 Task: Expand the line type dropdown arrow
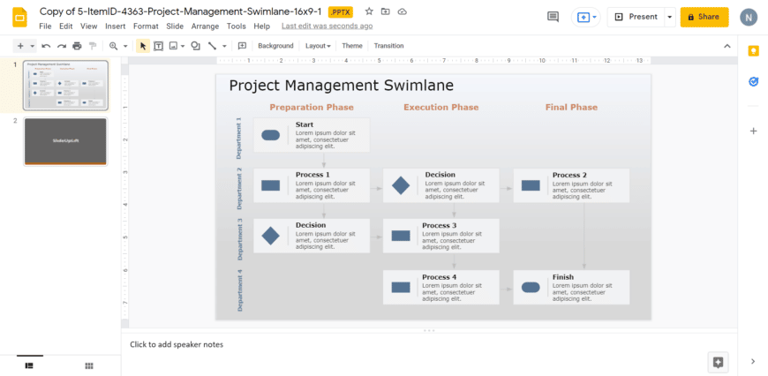(224, 46)
